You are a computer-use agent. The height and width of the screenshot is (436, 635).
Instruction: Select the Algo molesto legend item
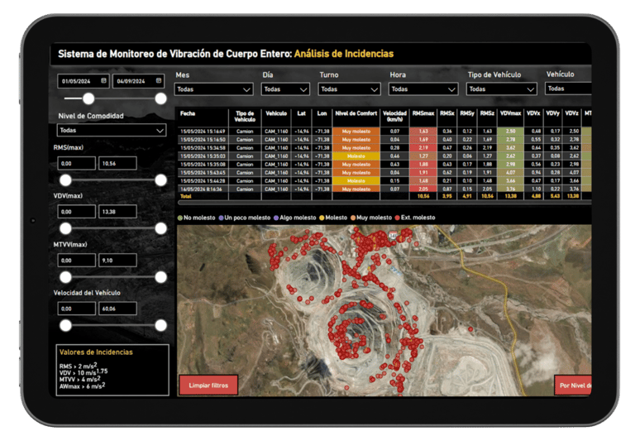coord(295,218)
